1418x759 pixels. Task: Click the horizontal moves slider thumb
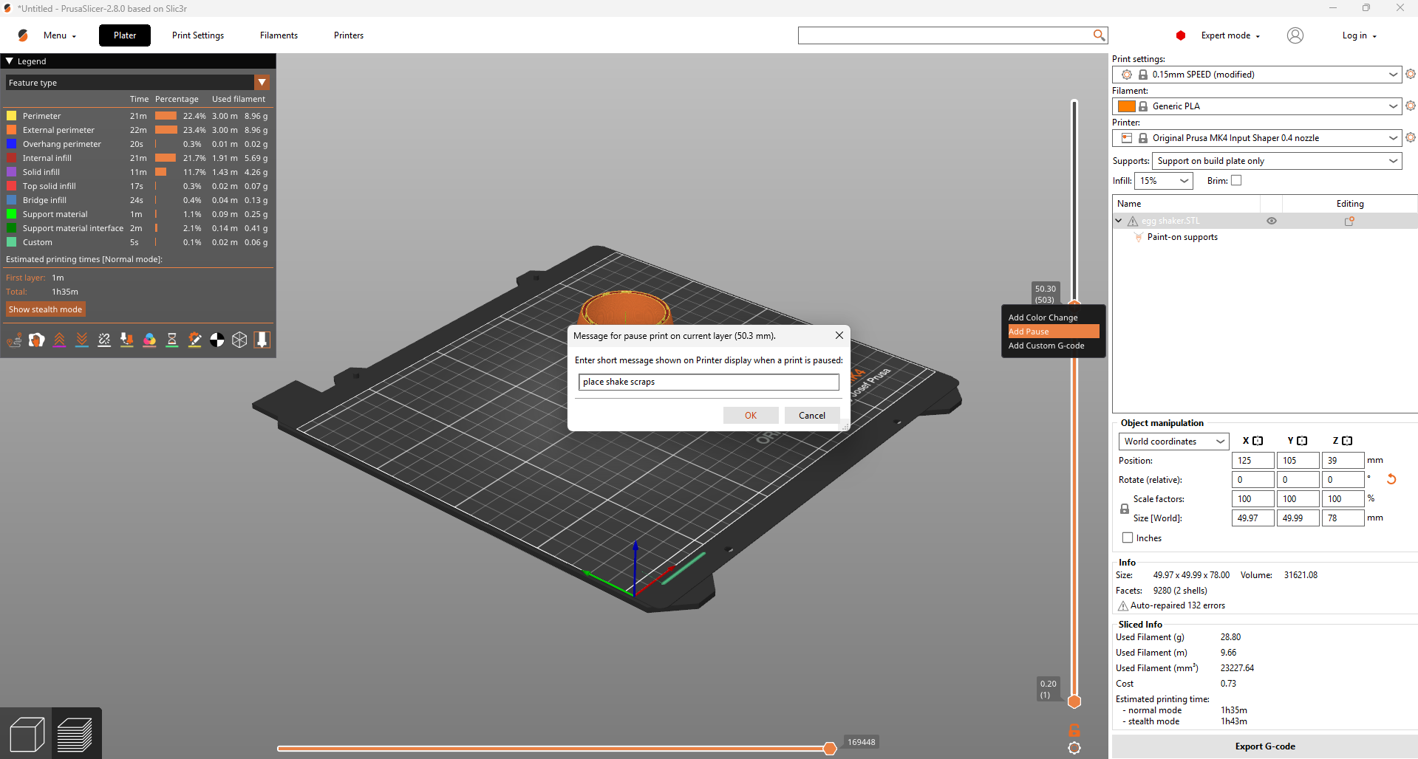(830, 749)
